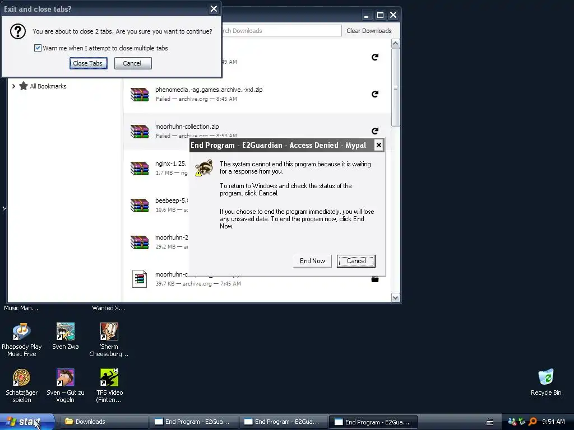
Task: Select the nginx-1.25 archive icon
Action: (x=140, y=168)
